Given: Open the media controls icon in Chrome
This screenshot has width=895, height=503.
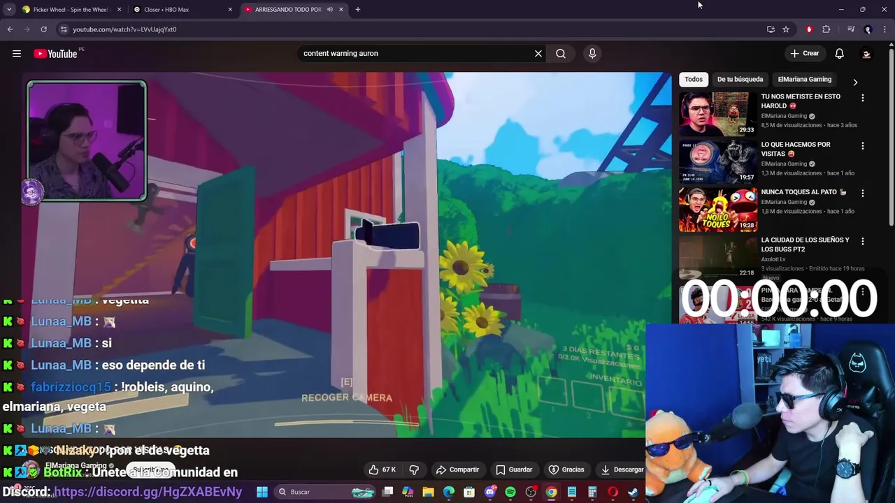Looking at the screenshot, I should (x=851, y=29).
